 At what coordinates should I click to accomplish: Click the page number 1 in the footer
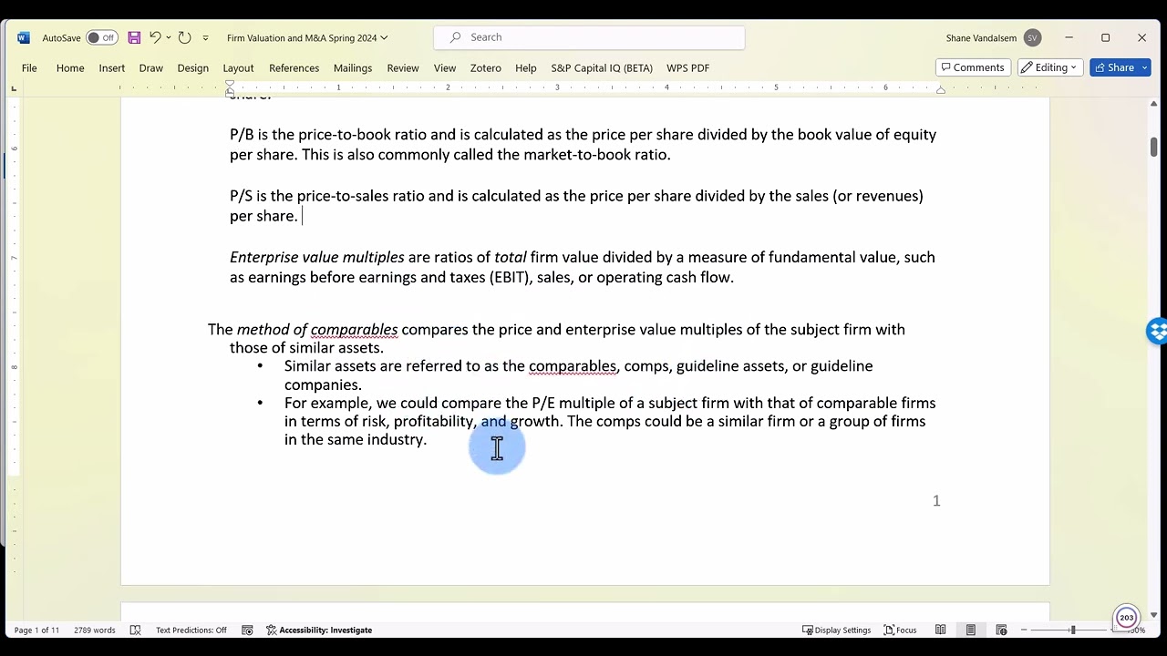(x=936, y=501)
